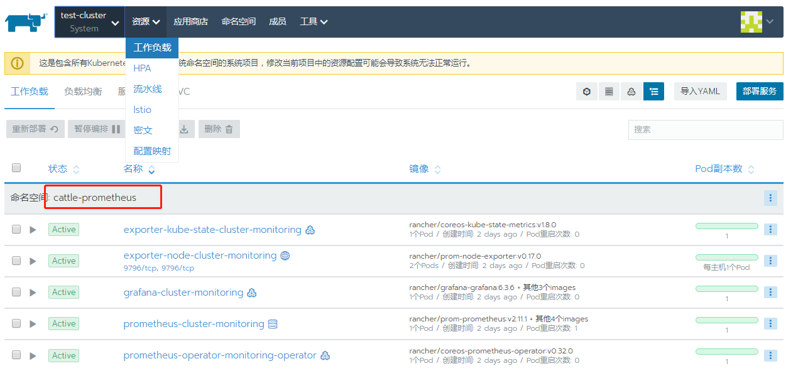The width and height of the screenshot is (803, 371).
Task: Click inside the 搜索 search field
Action: [704, 129]
